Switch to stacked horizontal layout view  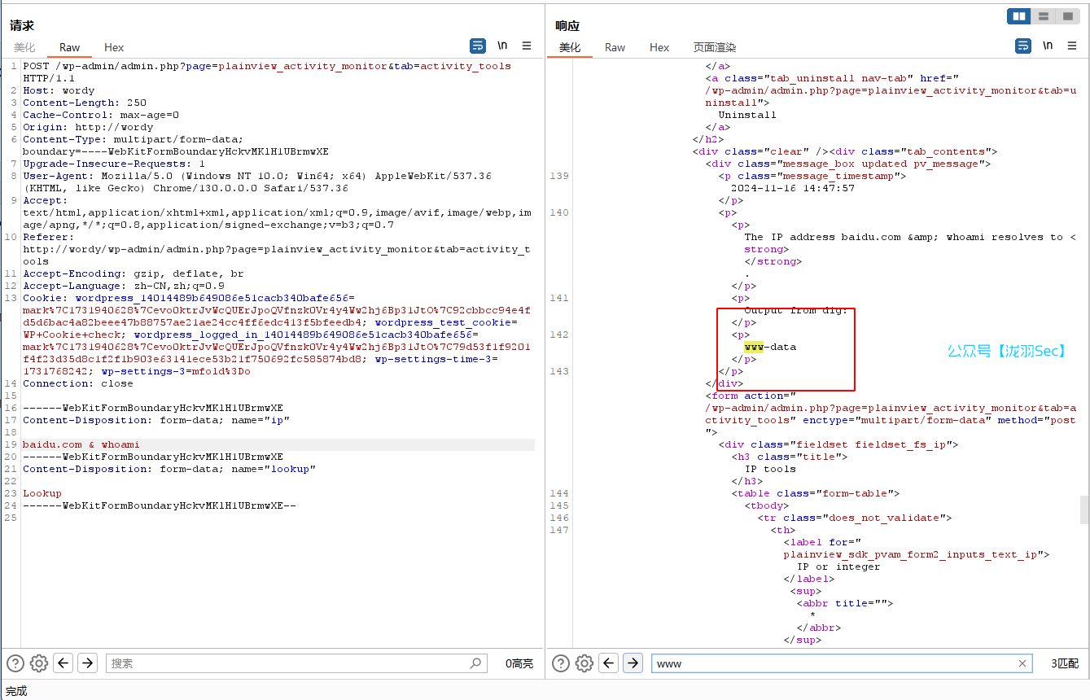[1043, 16]
